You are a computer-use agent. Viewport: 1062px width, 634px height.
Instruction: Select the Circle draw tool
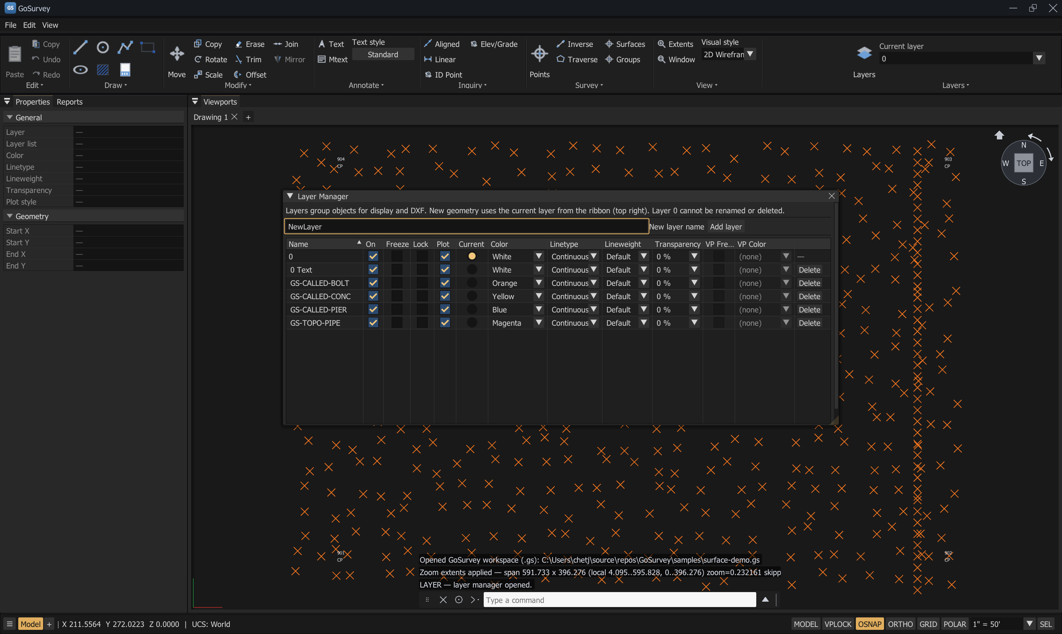(102, 47)
